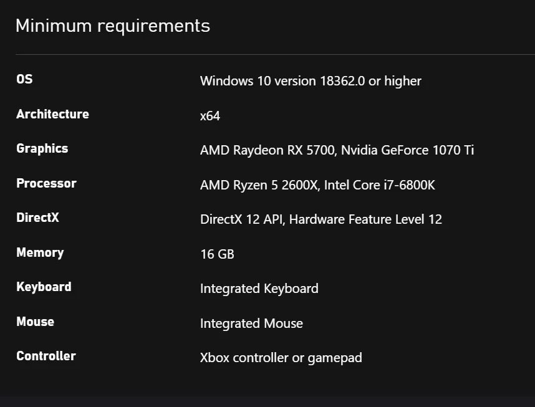This screenshot has width=535, height=407.
Task: Click the Nvidia GeForce 1070 Ti text
Action: [407, 150]
